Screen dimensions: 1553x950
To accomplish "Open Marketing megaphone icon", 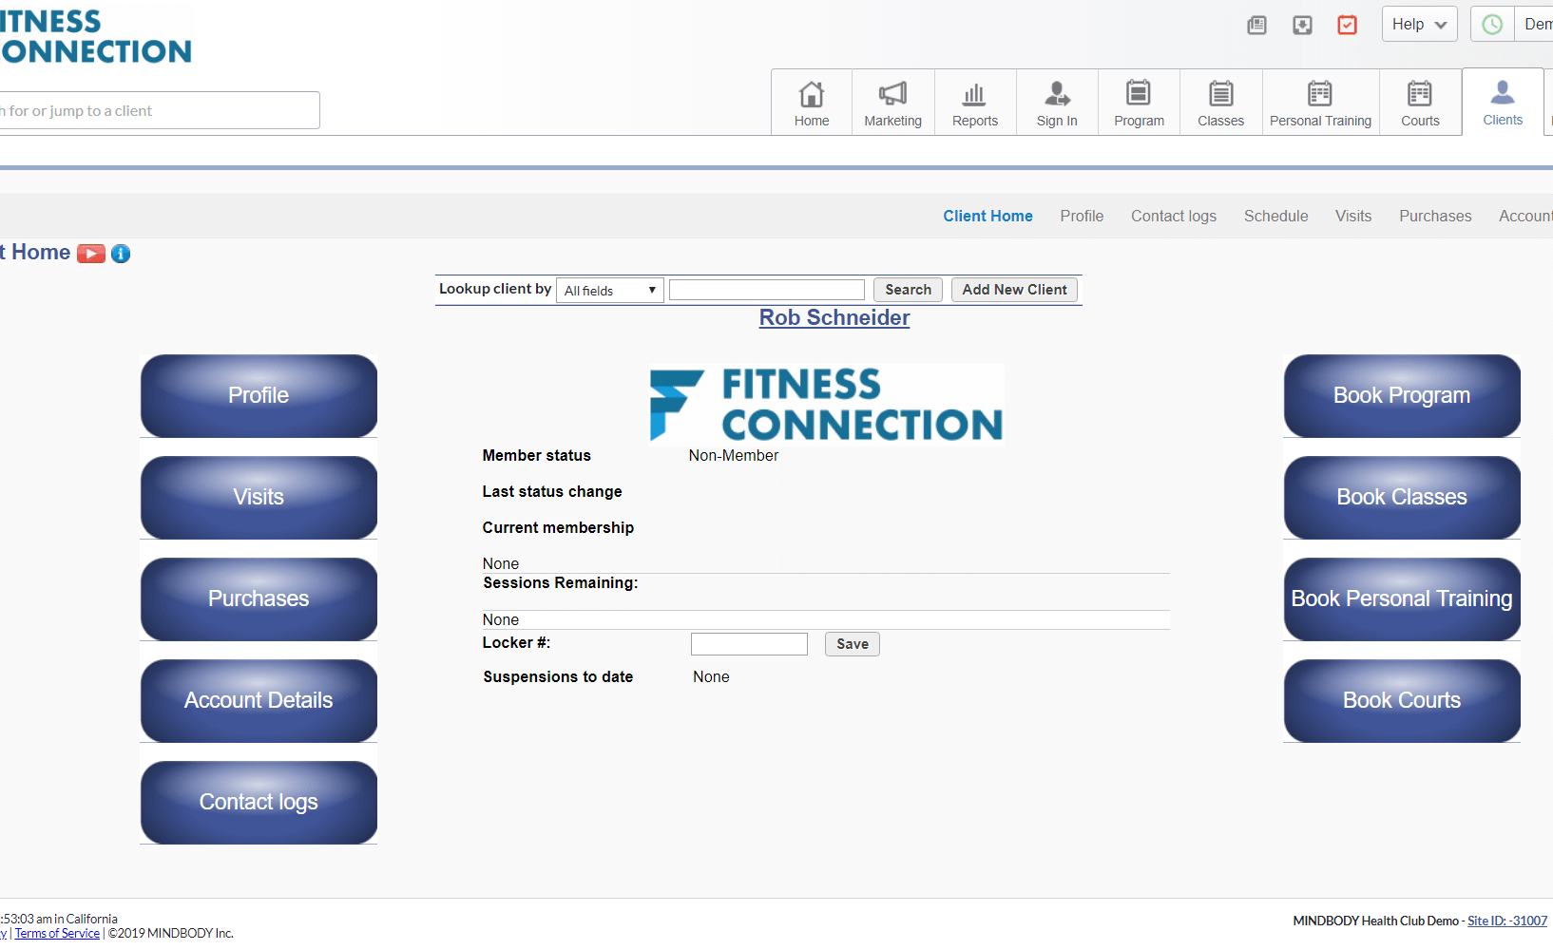I will (x=892, y=94).
